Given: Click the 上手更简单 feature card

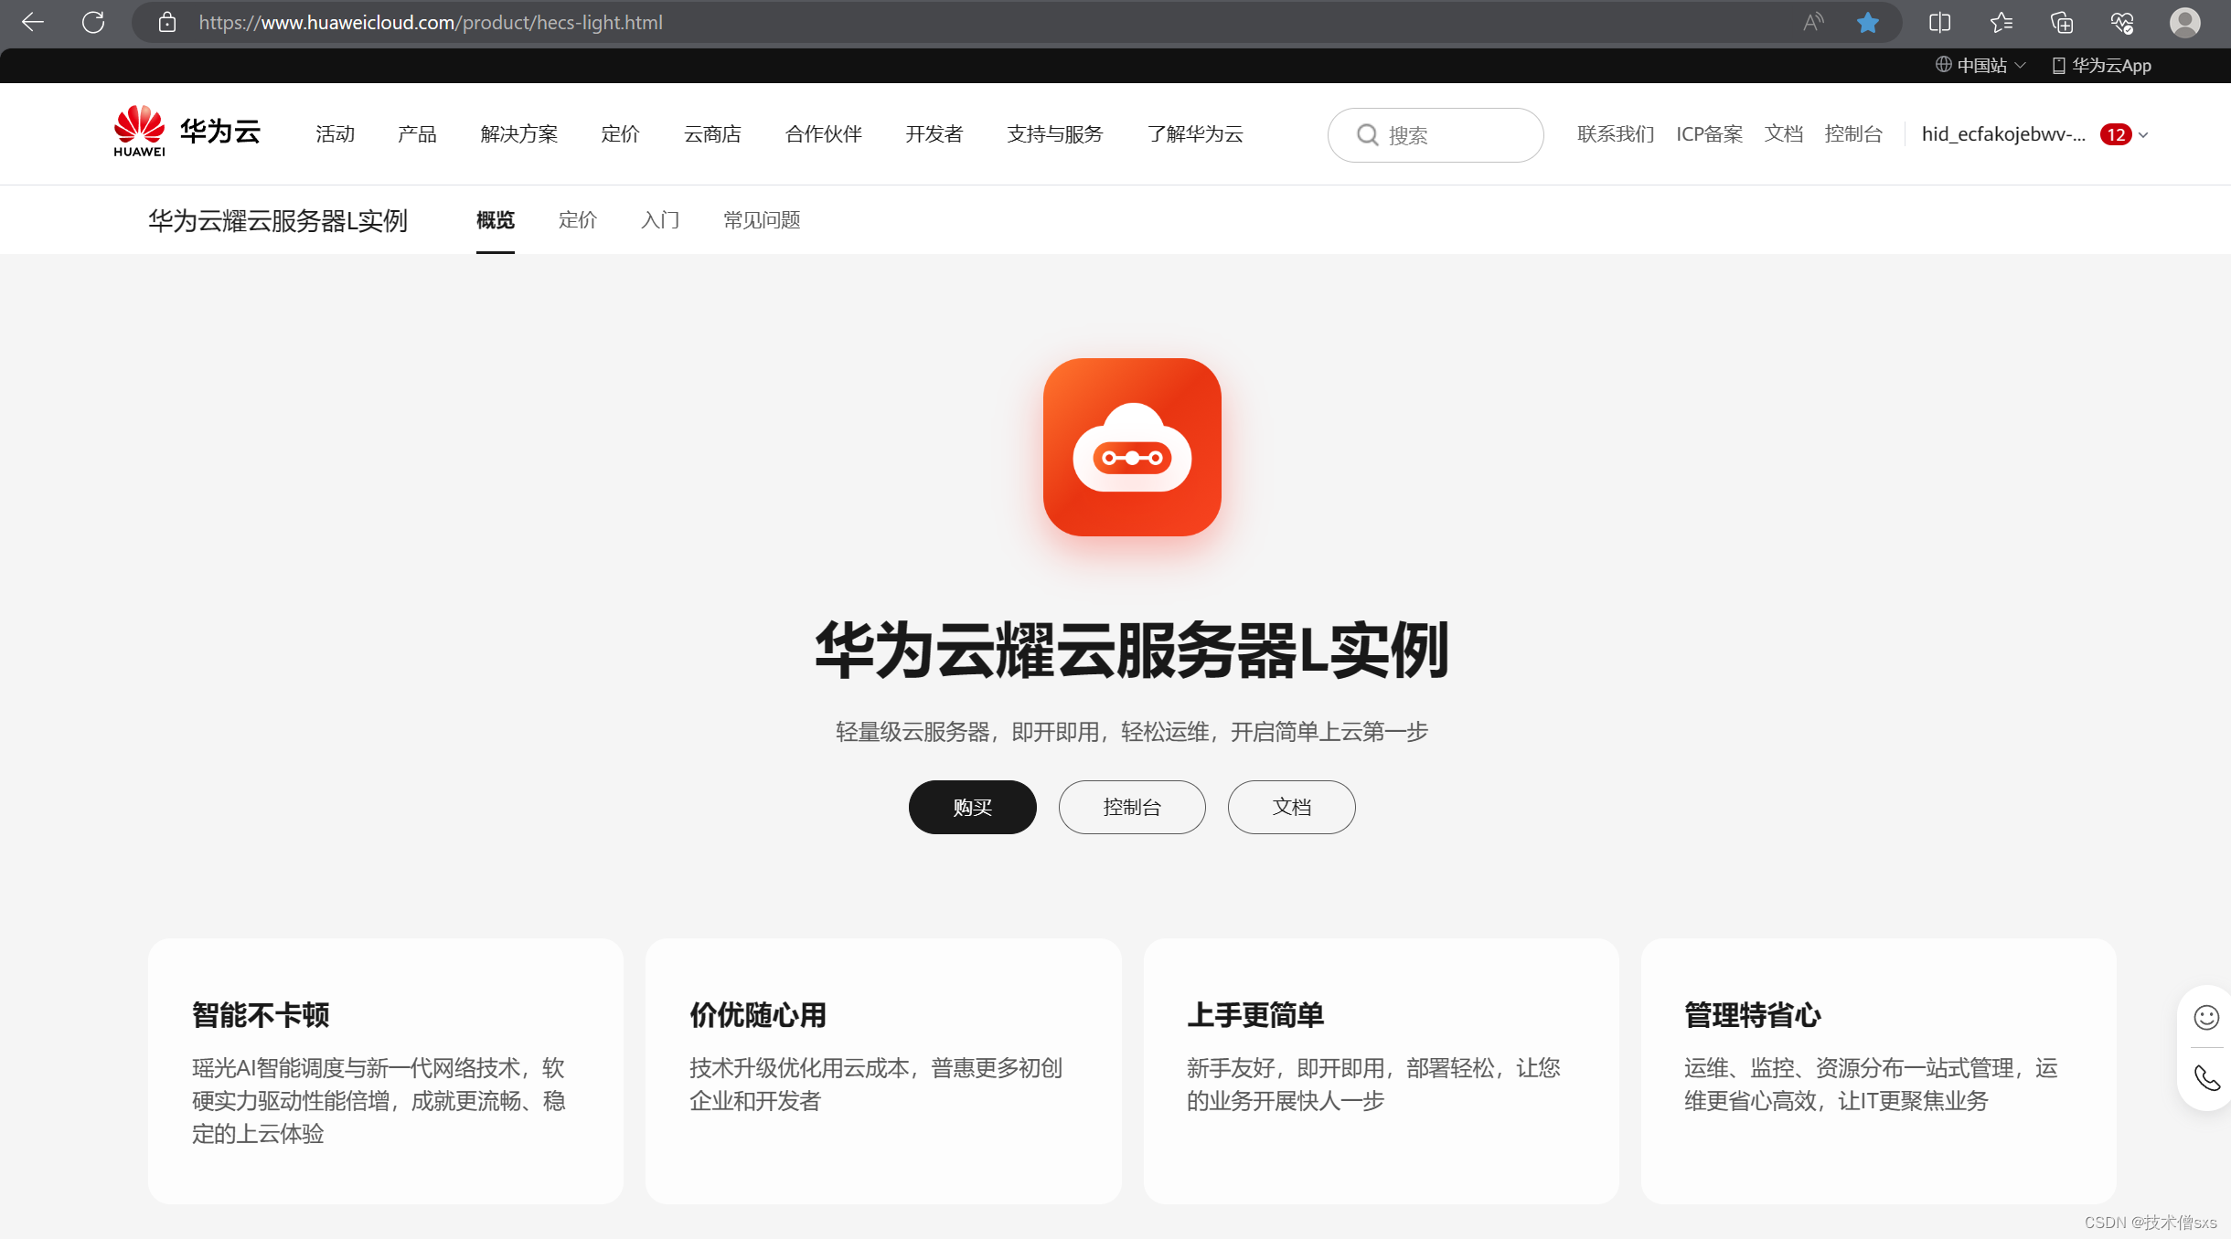Looking at the screenshot, I should tap(1381, 1071).
